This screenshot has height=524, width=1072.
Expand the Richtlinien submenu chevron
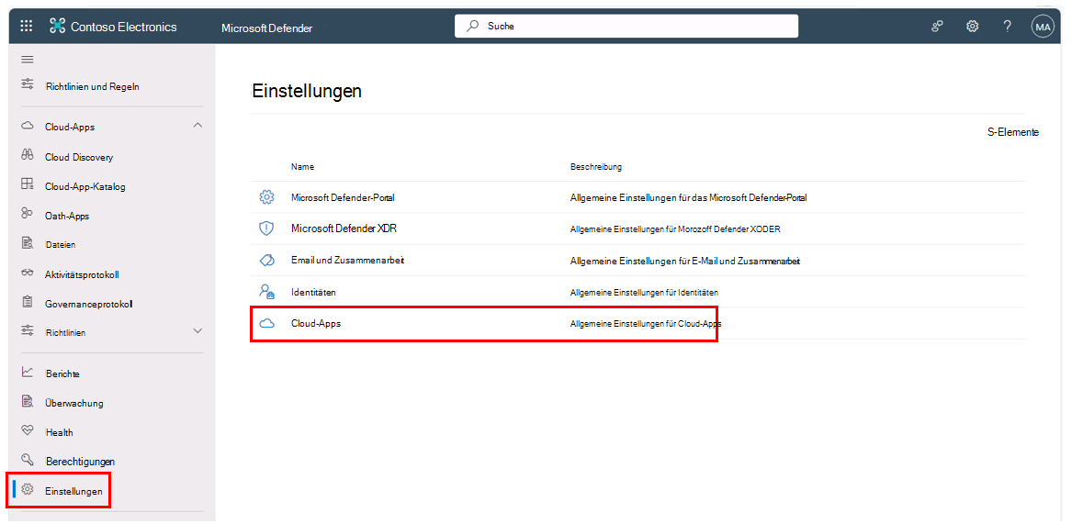click(x=197, y=330)
